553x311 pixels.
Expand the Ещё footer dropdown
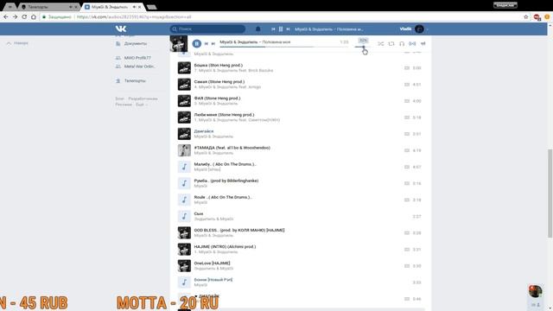point(142,105)
